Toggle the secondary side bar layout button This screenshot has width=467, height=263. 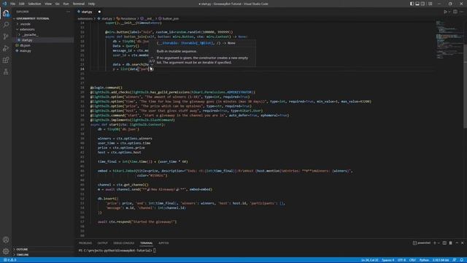[423, 4]
